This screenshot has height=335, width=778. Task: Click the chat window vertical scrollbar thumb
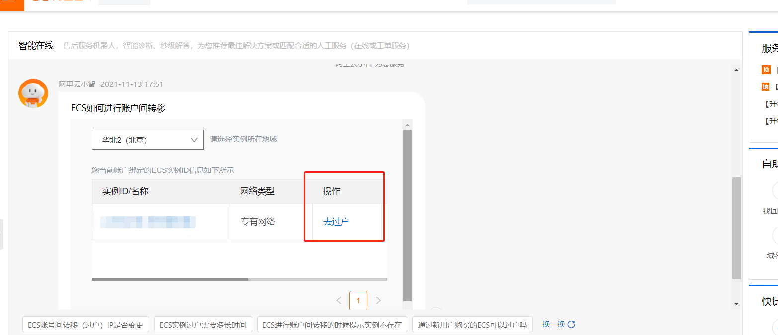(x=736, y=228)
